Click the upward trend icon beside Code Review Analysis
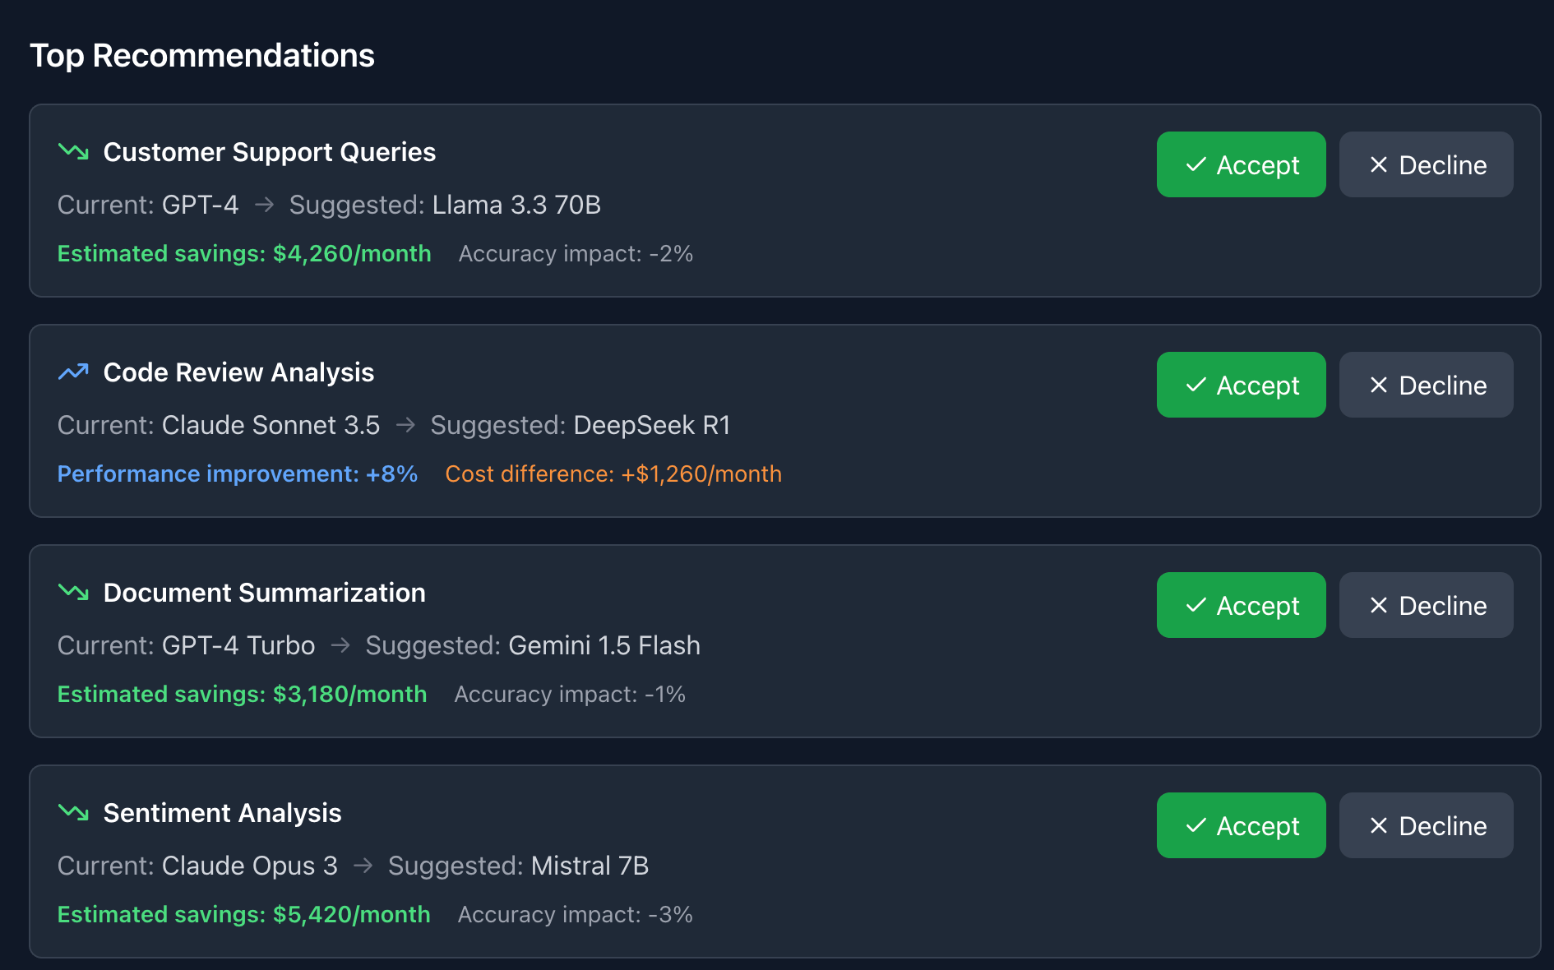 tap(73, 372)
